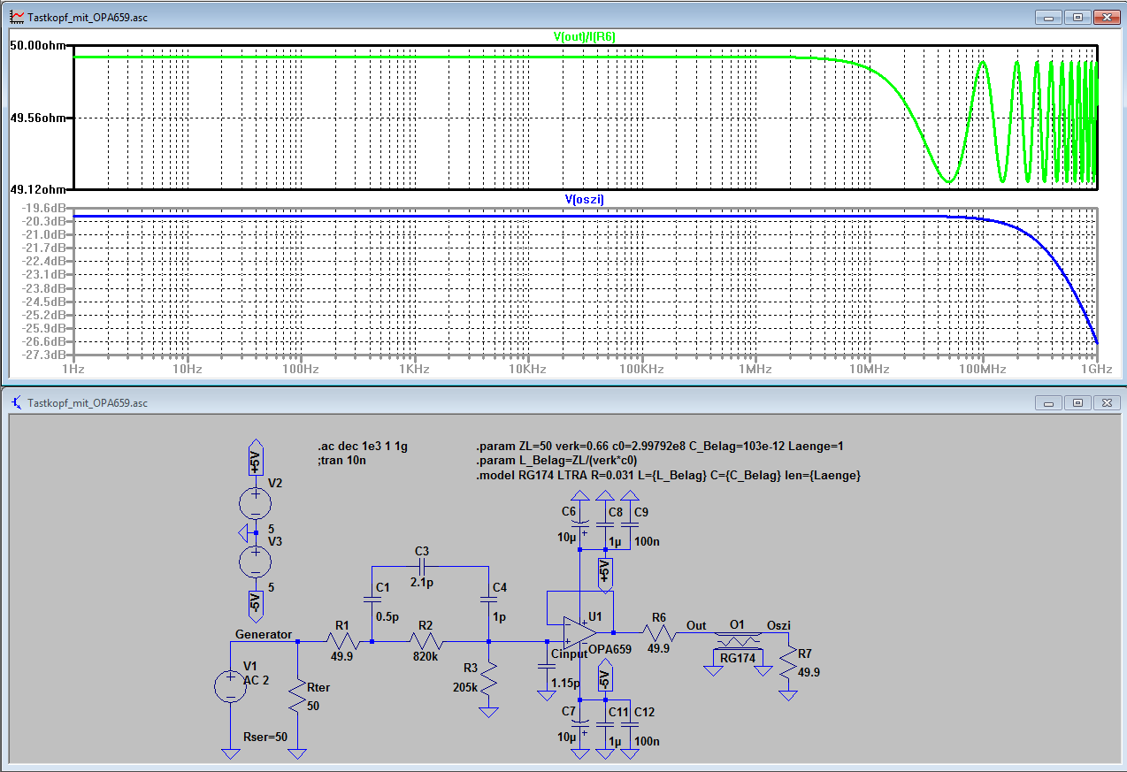Click capacitor C7 10µ symbol
This screenshot has height=772, width=1127.
(579, 725)
